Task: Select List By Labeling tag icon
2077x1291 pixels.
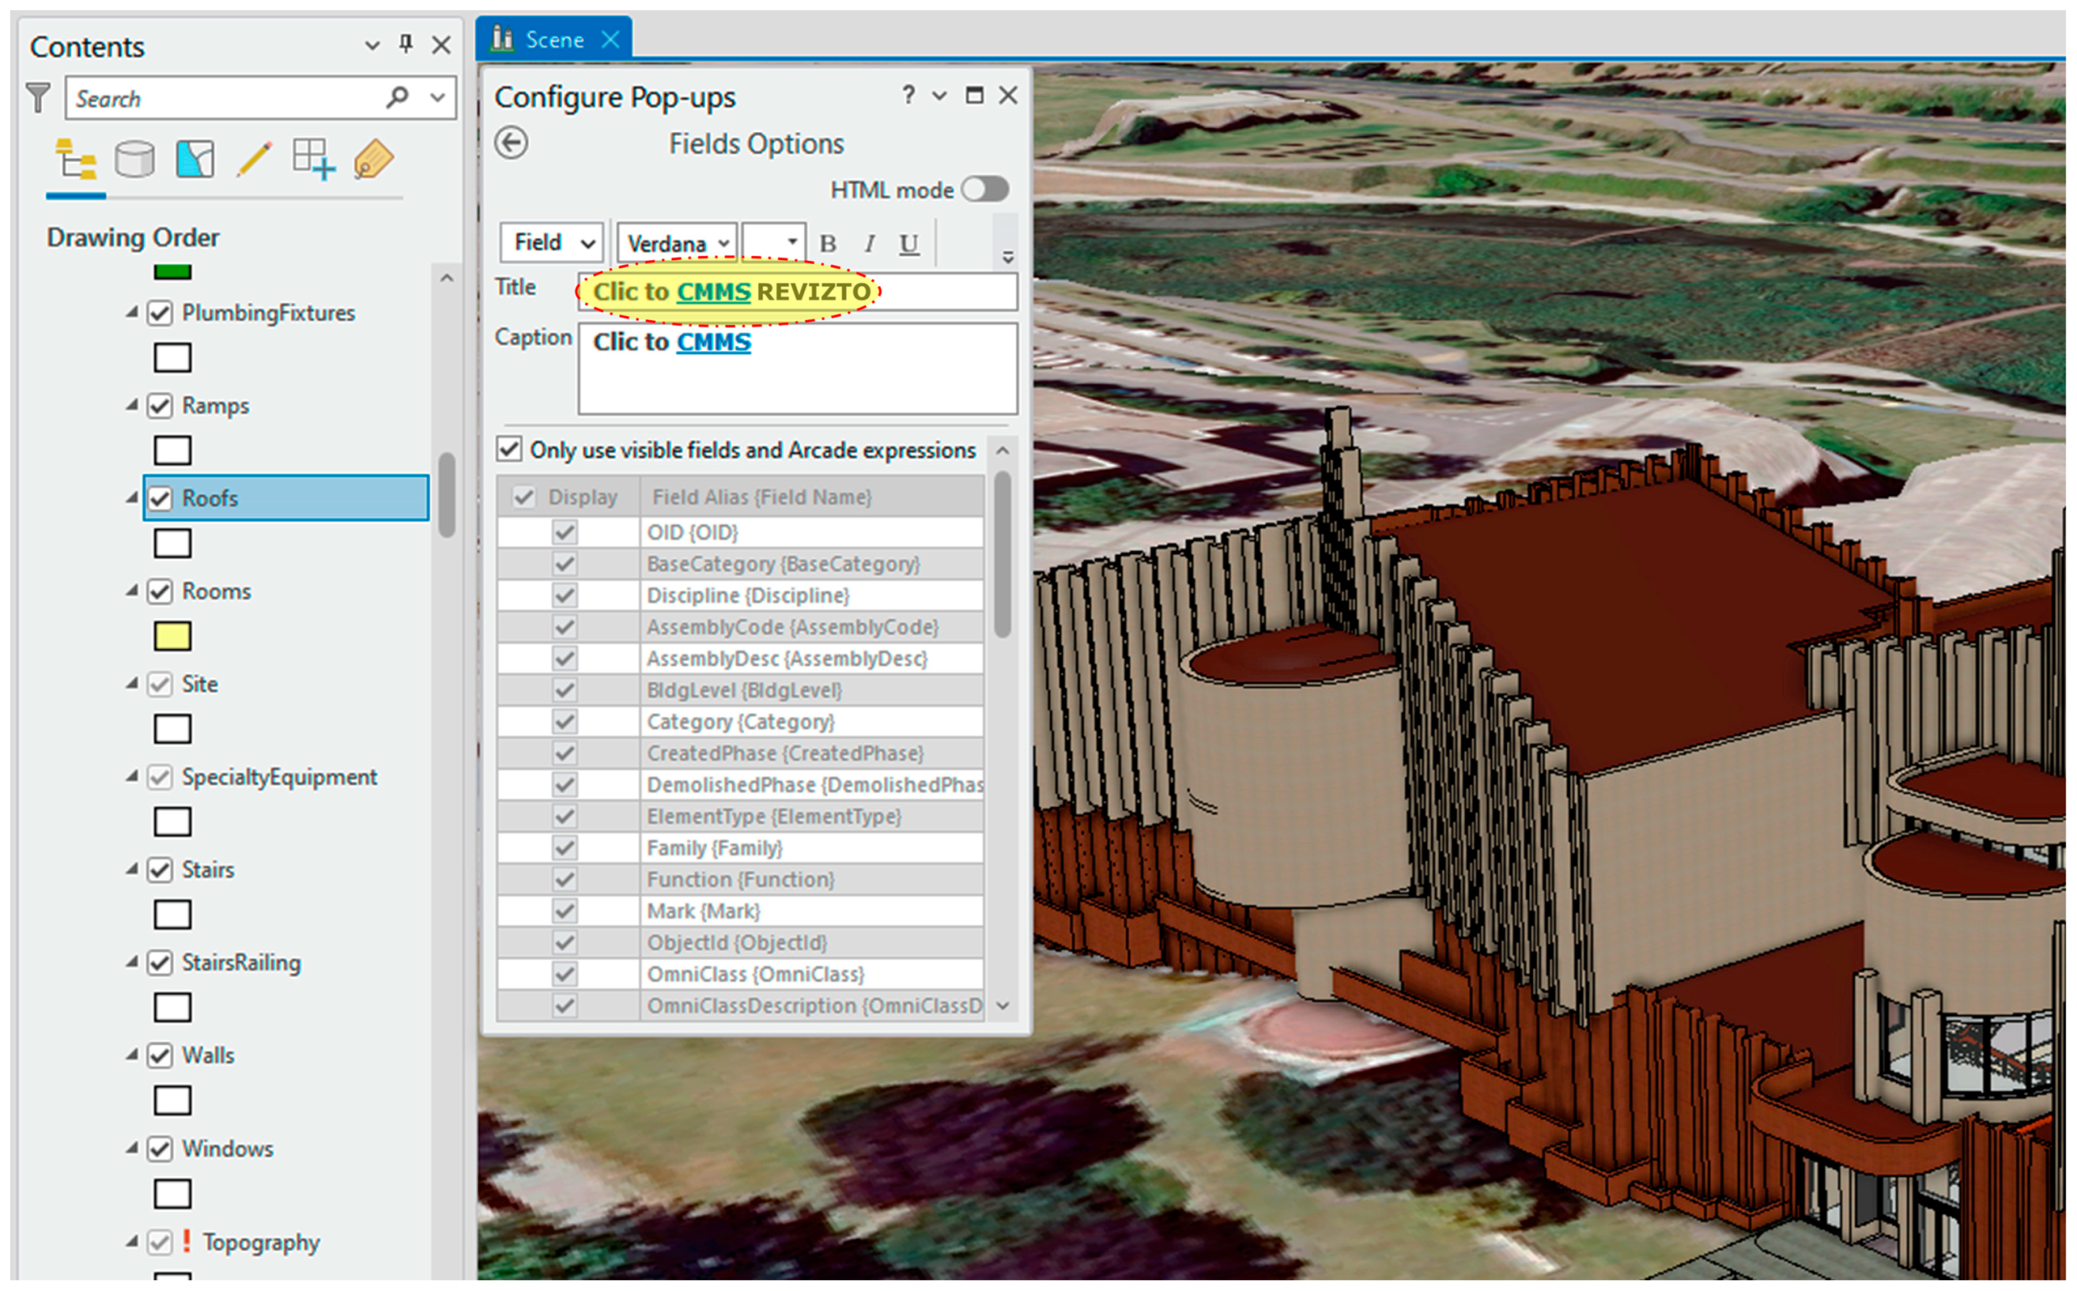Action: coord(373,159)
